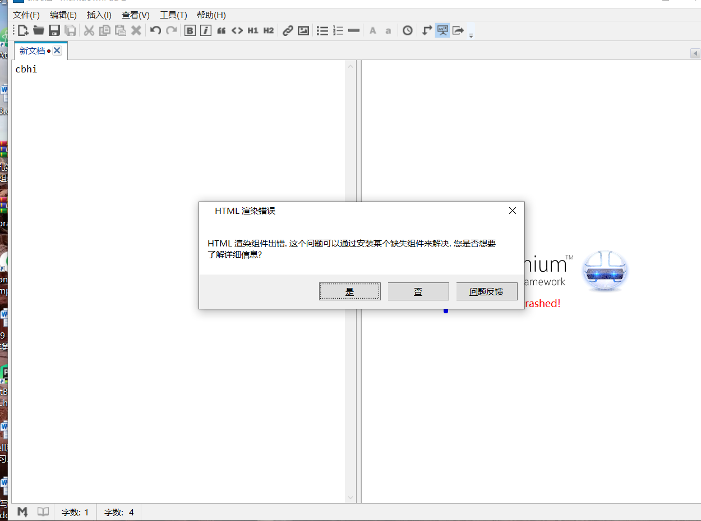Click the Markdown M icon in status bar
701x521 pixels.
click(x=22, y=511)
